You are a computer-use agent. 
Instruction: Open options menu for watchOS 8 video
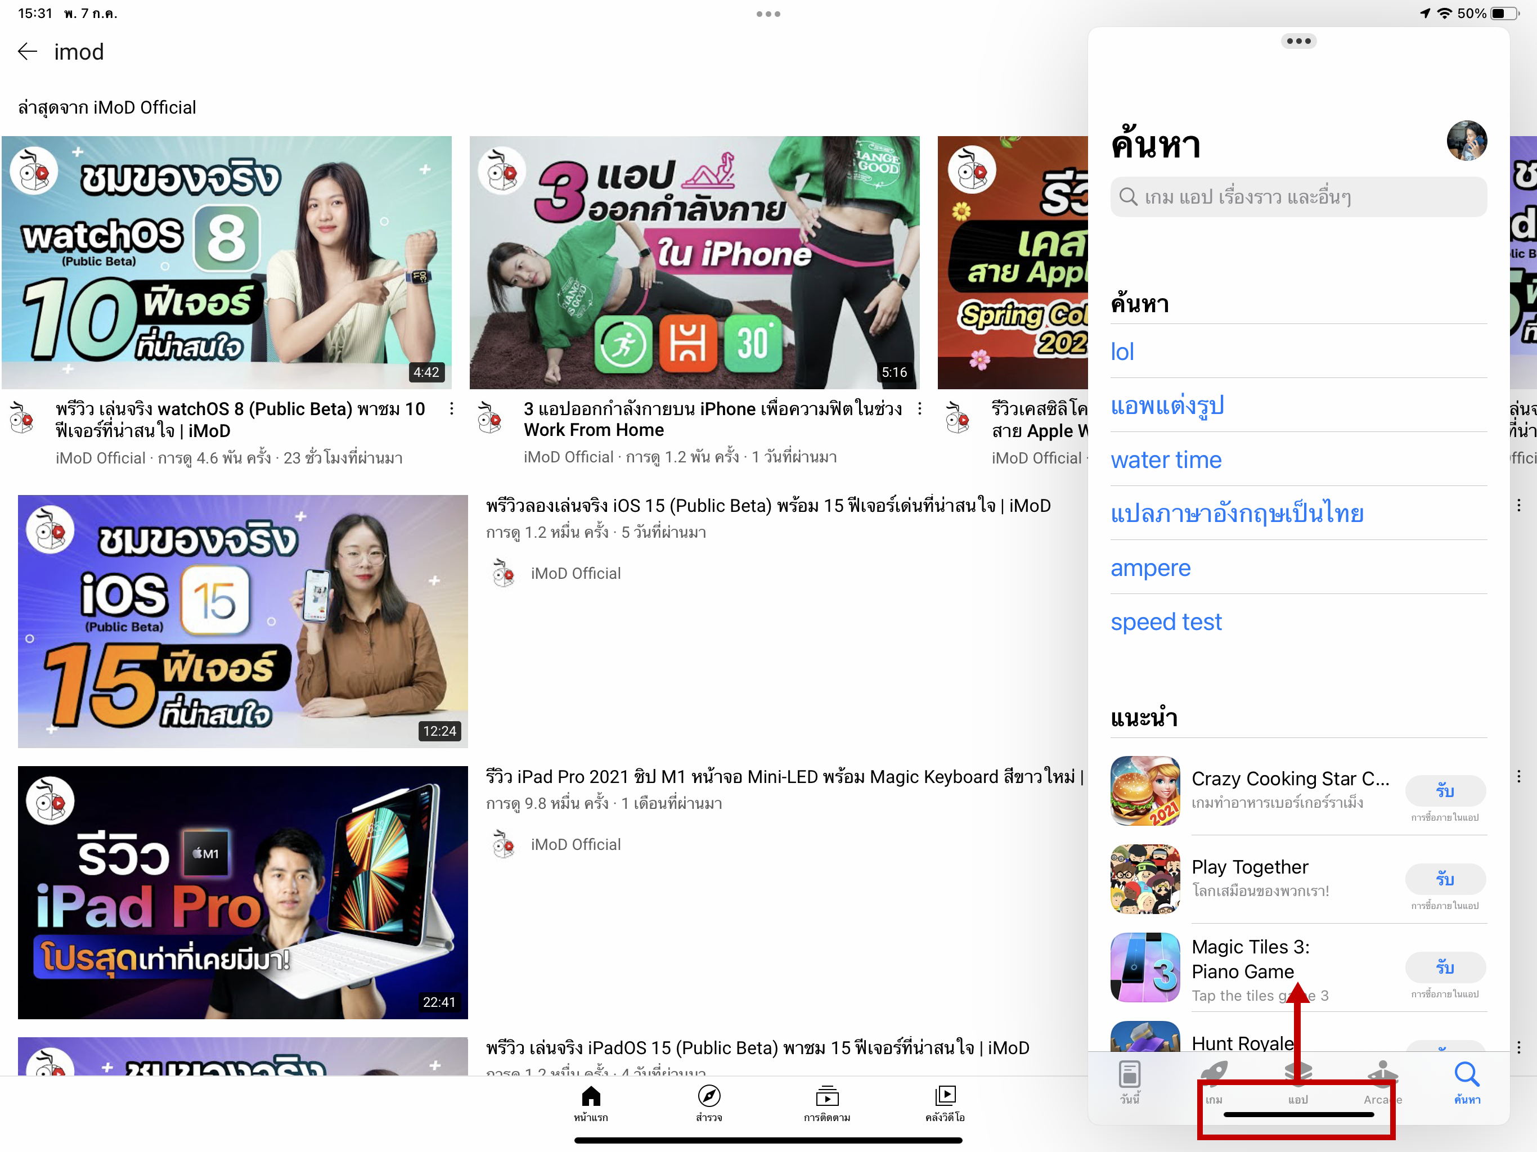[x=452, y=409]
